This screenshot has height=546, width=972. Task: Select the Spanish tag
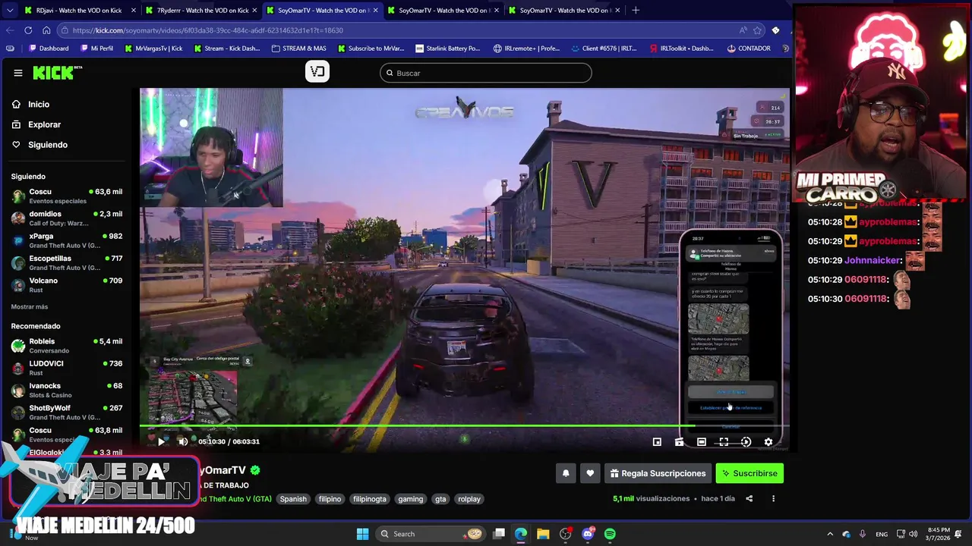pyautogui.click(x=293, y=499)
